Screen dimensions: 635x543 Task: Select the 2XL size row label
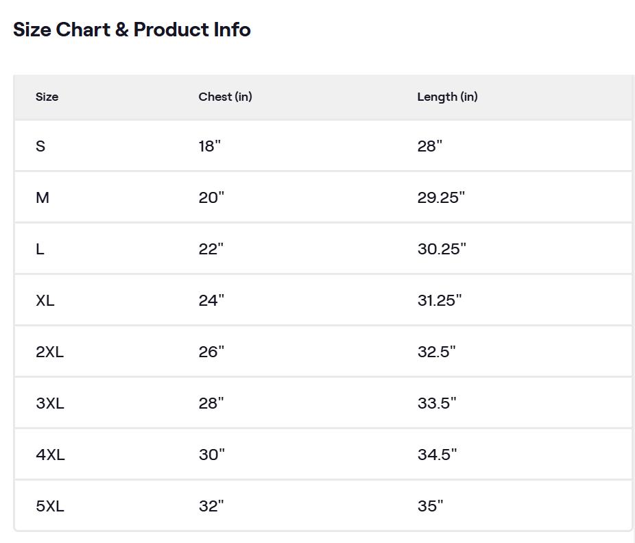coord(49,352)
